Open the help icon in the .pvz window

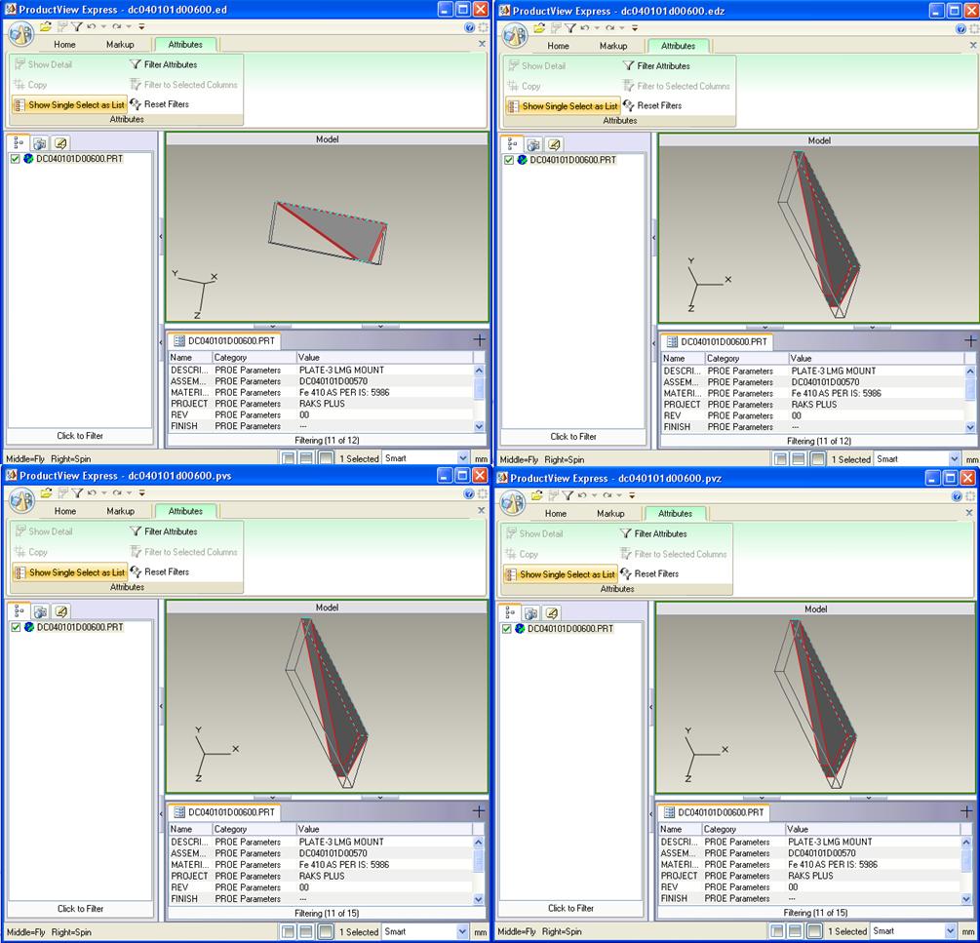[957, 496]
